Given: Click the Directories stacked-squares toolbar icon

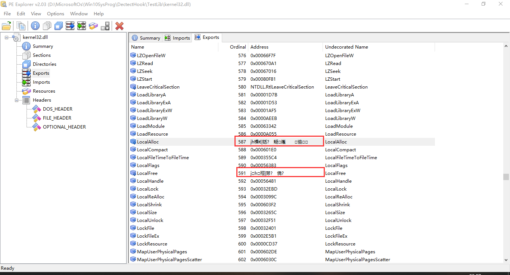Looking at the screenshot, I should [x=59, y=26].
